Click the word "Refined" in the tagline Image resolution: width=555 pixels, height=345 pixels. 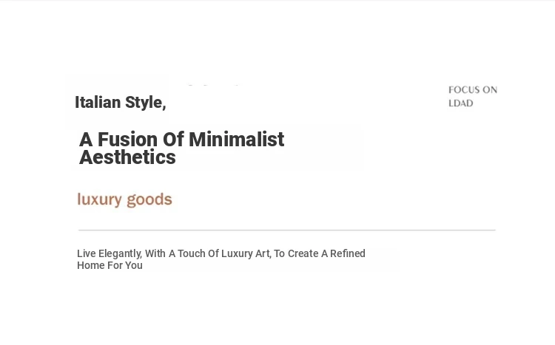[348, 253]
